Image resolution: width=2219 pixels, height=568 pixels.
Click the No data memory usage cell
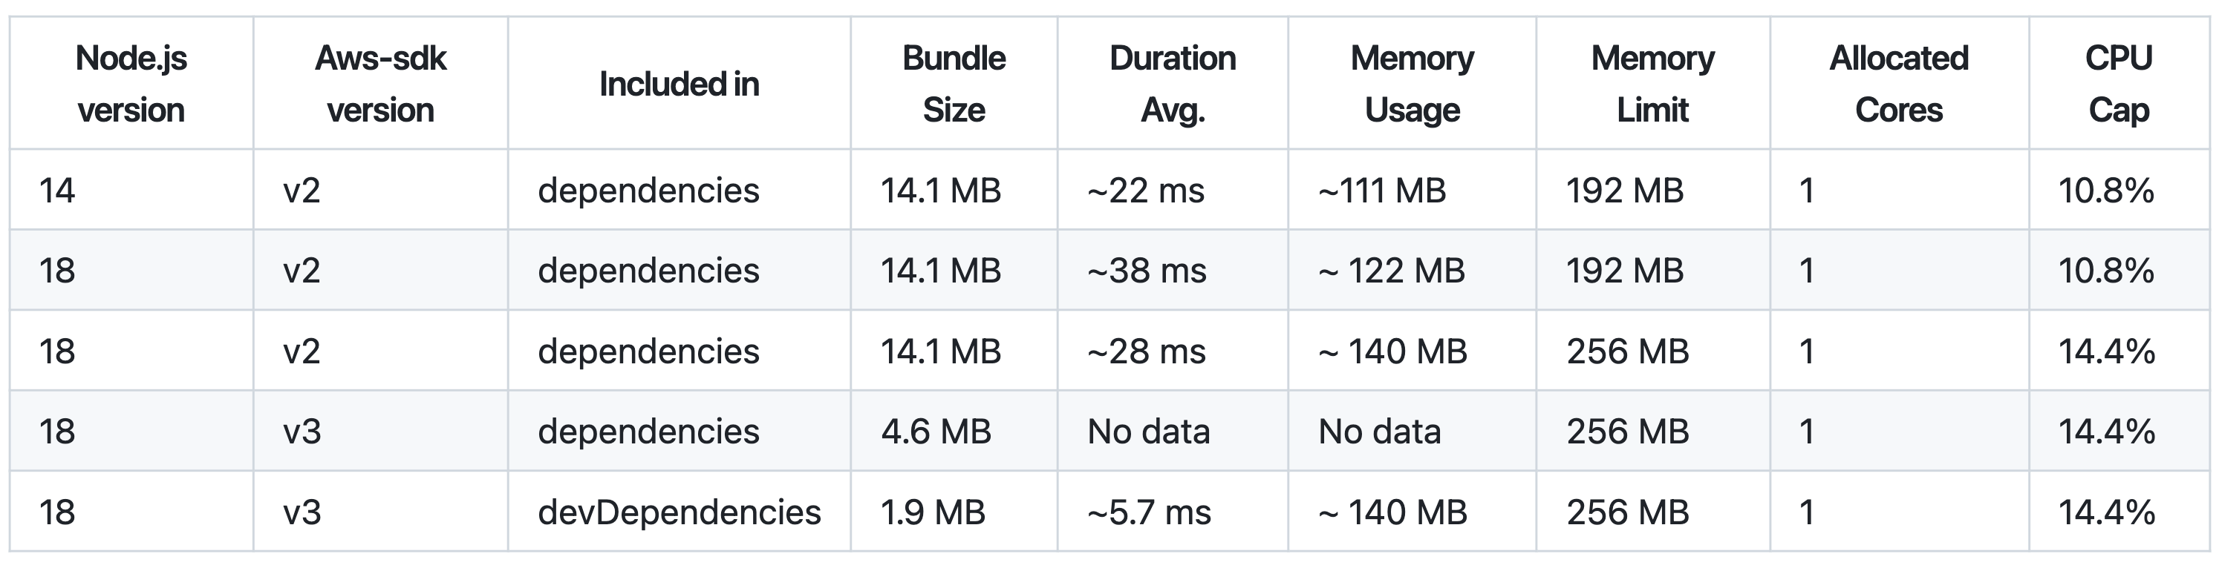point(1412,431)
